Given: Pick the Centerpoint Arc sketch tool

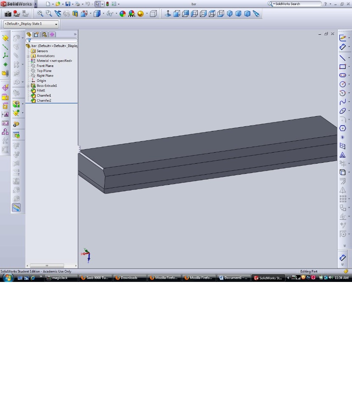Looking at the screenshot, I should (x=342, y=93).
